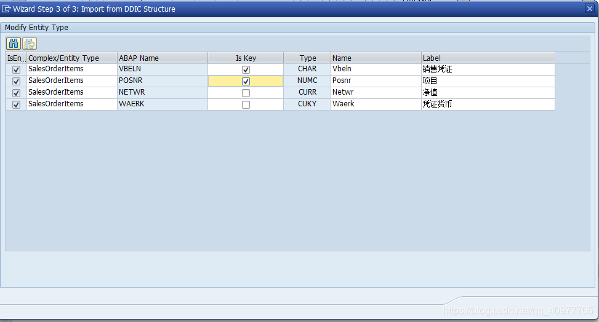The image size is (599, 322).
Task: Click the Name column header
Action: (376, 58)
